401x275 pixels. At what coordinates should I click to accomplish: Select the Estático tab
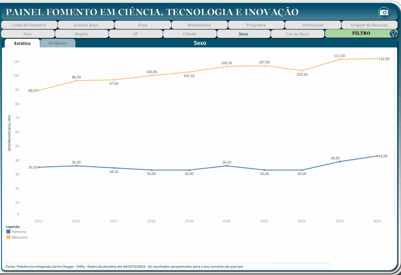(22, 43)
